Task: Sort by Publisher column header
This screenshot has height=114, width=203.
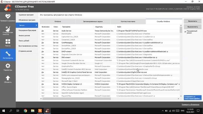Action: click(104, 27)
